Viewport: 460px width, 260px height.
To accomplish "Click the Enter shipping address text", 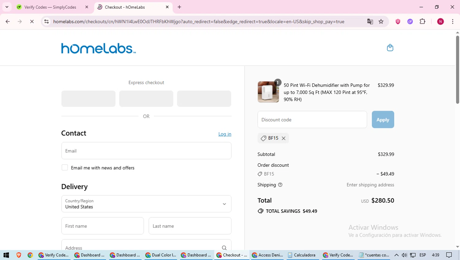I will 370,185.
